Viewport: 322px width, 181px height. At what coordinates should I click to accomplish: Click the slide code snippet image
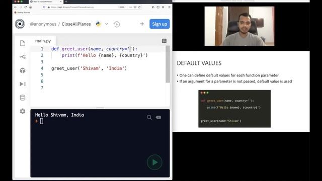tap(234, 109)
